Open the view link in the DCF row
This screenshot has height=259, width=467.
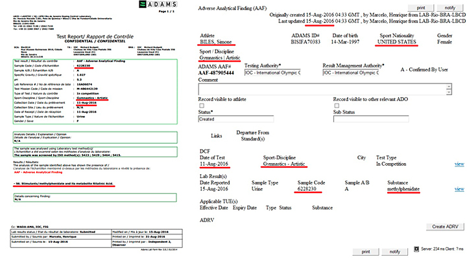tap(459, 164)
